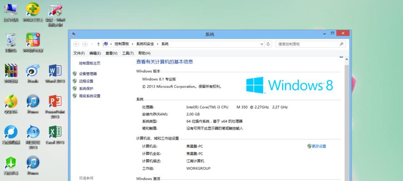Viewport: 403px width, 181px height.
Task: Click the scrollbar up arrow in 系统 window
Action: pyautogui.click(x=346, y=59)
